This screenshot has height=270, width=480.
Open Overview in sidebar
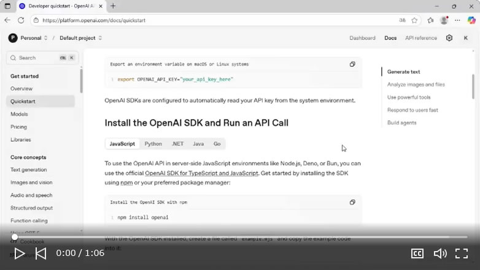[x=21, y=88]
